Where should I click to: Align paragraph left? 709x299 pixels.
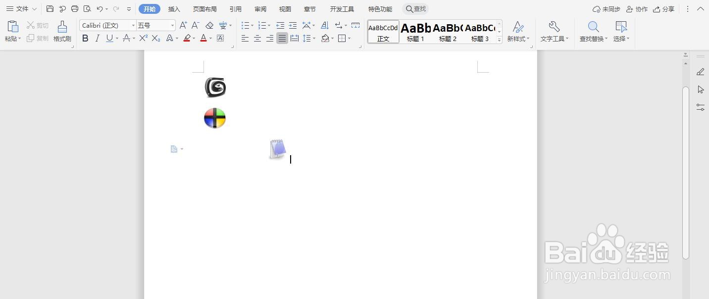(x=245, y=38)
